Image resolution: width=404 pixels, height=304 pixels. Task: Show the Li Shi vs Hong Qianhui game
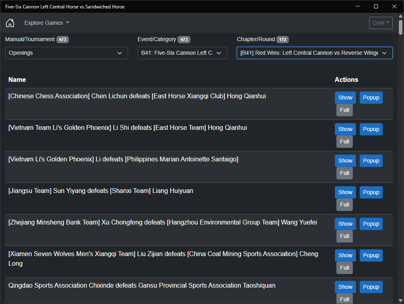point(345,129)
